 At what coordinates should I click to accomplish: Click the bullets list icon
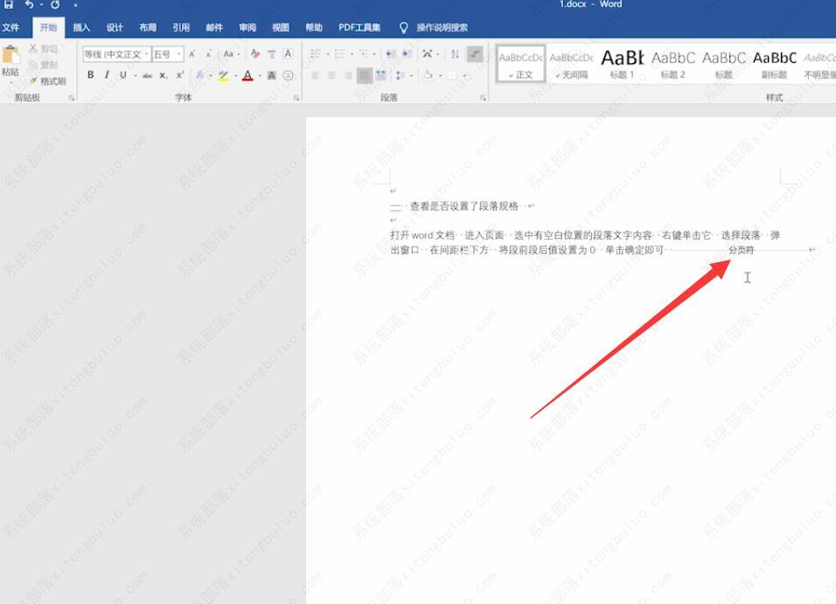316,54
